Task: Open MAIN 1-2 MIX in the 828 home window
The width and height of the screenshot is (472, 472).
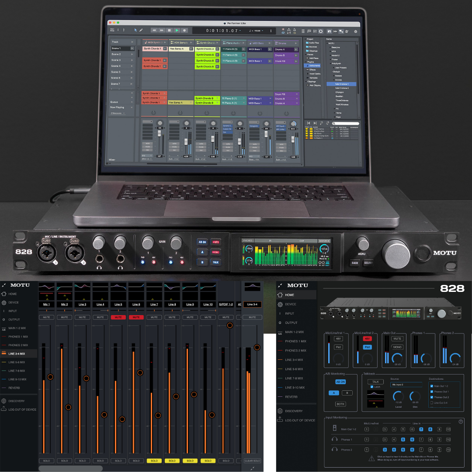Action: [x=294, y=332]
